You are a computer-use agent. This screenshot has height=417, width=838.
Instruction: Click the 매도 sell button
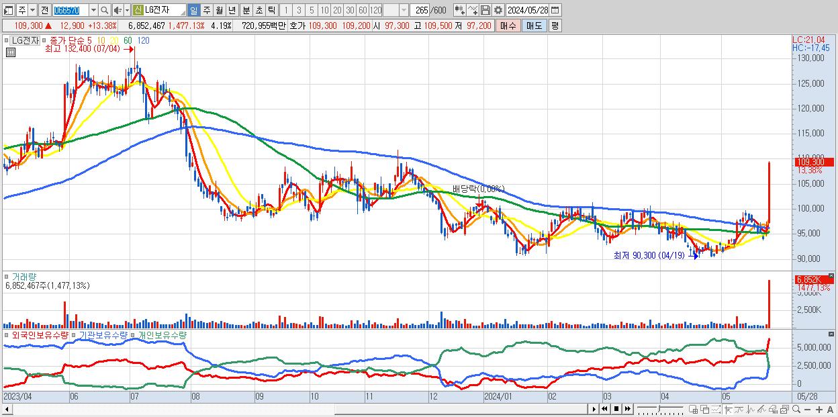click(534, 26)
